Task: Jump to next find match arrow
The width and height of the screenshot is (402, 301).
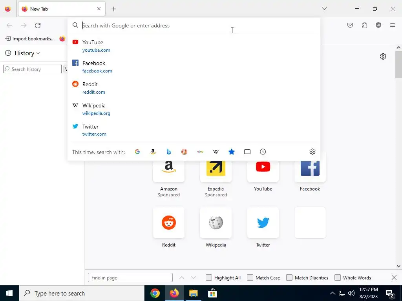Action: pyautogui.click(x=194, y=278)
